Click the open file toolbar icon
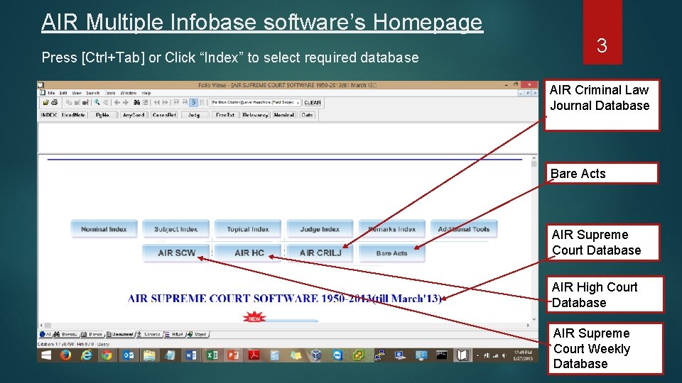This screenshot has width=682, height=383. click(x=45, y=102)
